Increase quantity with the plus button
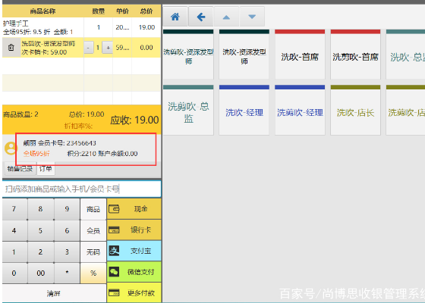The image size is (425, 303). click(x=108, y=48)
